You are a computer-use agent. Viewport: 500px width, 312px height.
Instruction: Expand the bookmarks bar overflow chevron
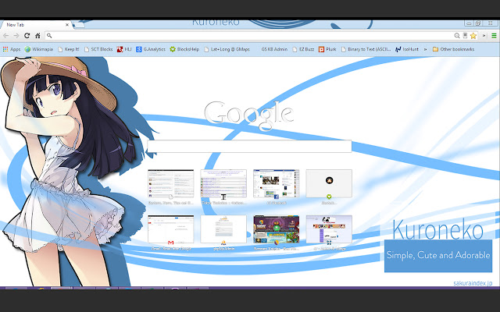coord(425,49)
